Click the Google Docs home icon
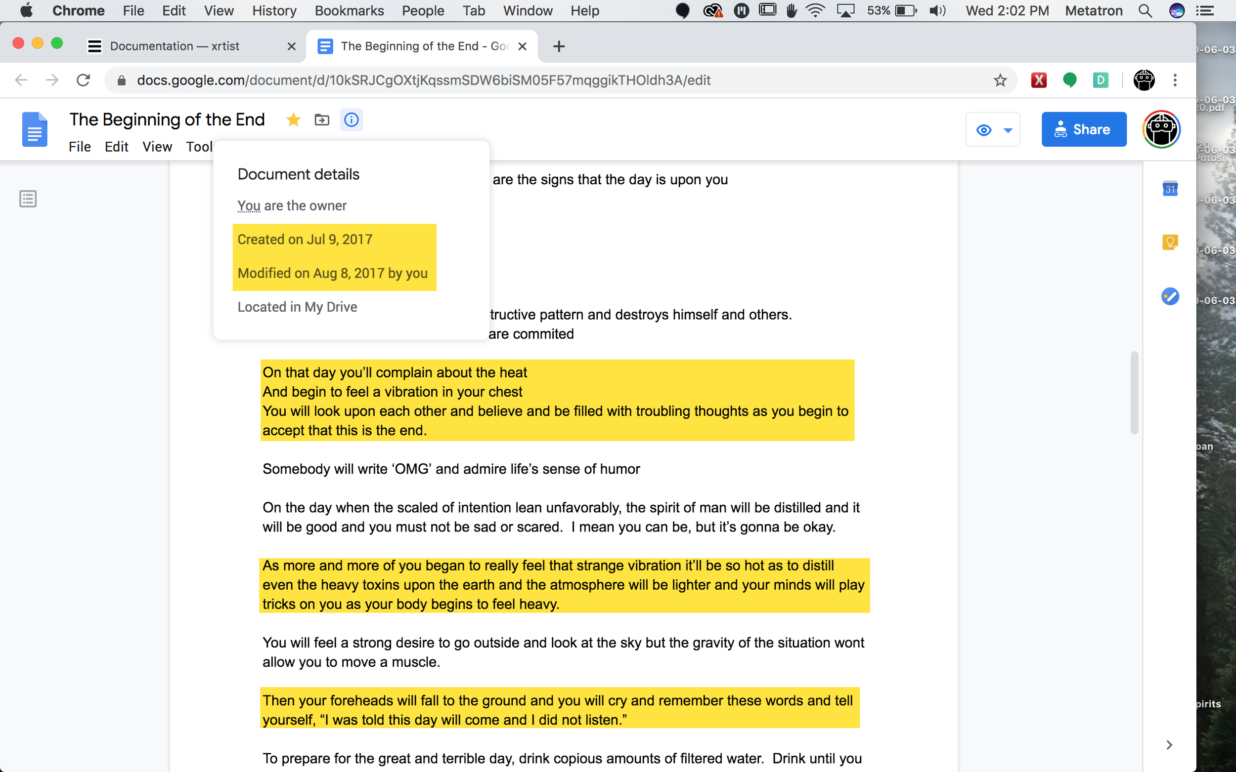1236x772 pixels. [x=35, y=130]
